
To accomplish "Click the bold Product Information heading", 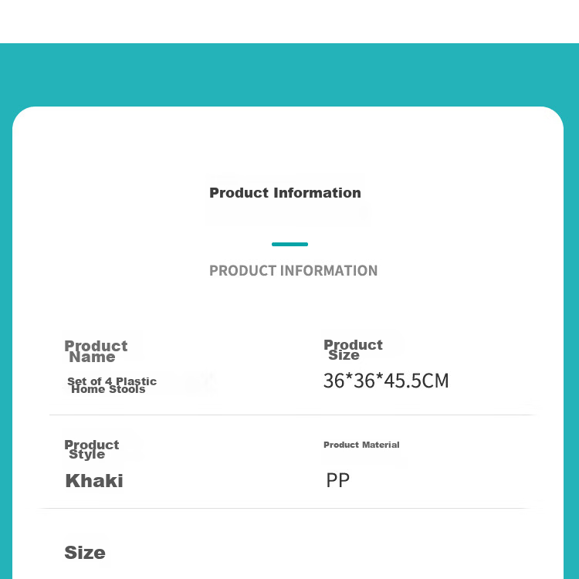I will click(x=285, y=193).
